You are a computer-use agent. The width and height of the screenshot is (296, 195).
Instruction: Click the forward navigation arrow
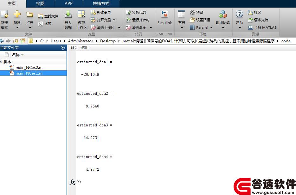point(8,41)
